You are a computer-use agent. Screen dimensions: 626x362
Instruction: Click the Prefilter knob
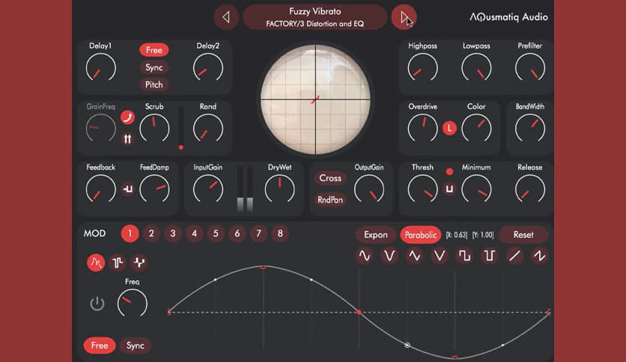pos(530,68)
